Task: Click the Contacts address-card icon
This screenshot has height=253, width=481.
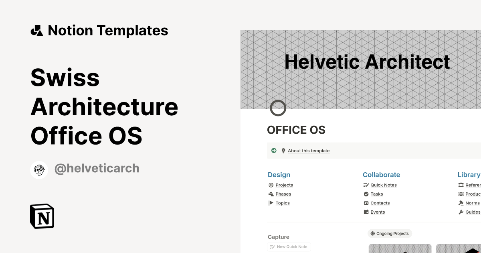Action: [366, 203]
